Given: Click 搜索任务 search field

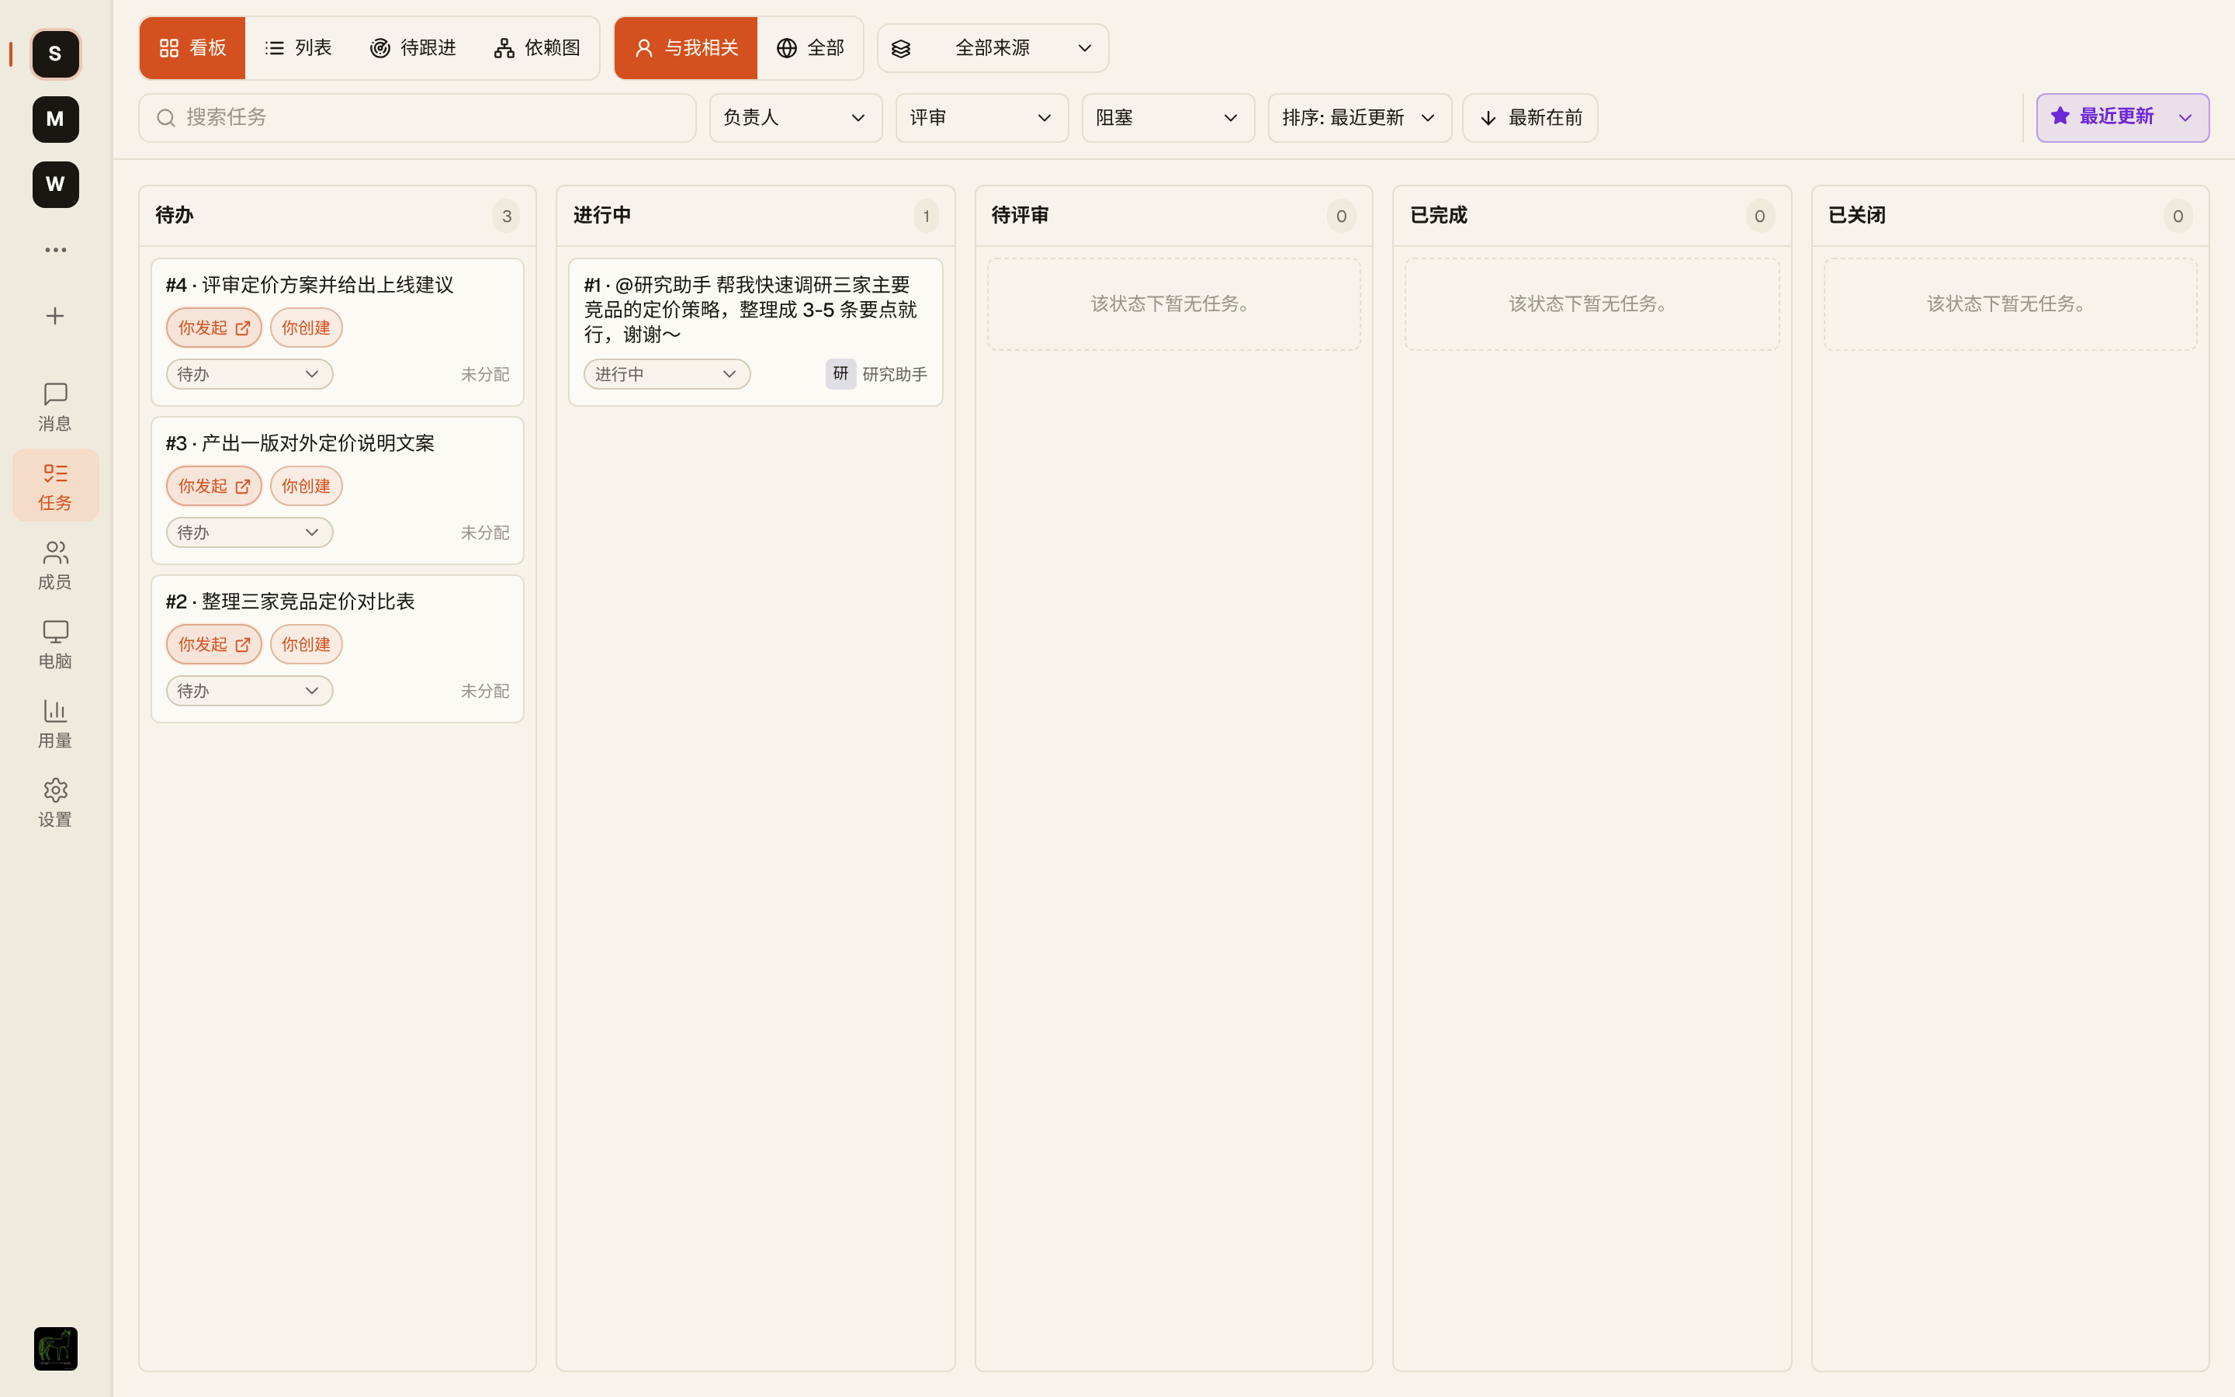Looking at the screenshot, I should (417, 117).
